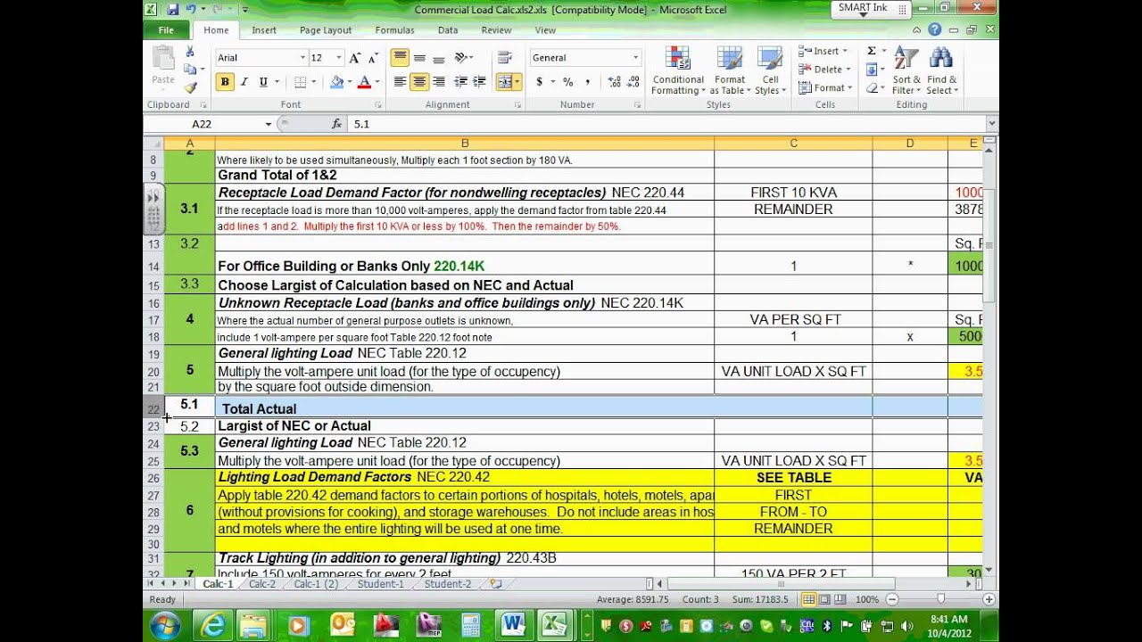Open the Format as Table dropdown
The width and height of the screenshot is (1142, 642).
coord(730,71)
